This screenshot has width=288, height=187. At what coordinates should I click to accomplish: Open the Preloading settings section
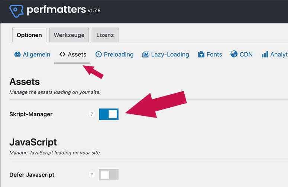coord(114,55)
